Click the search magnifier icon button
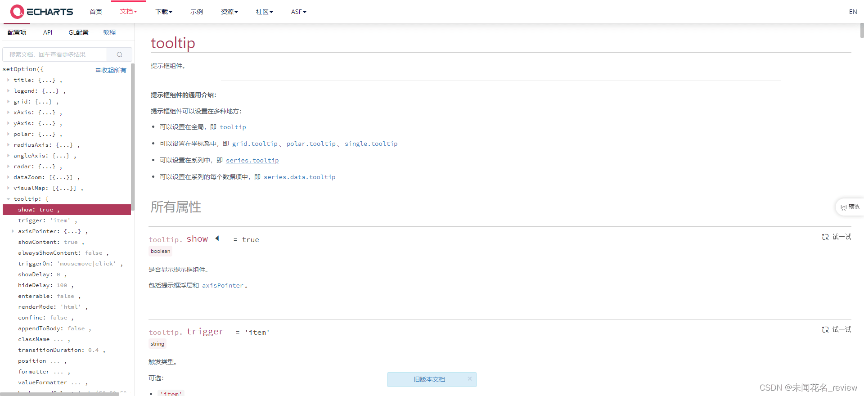The image size is (864, 396). [x=119, y=54]
